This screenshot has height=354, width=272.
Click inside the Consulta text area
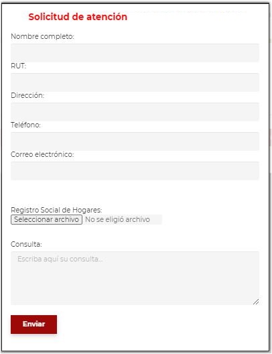pyautogui.click(x=135, y=278)
